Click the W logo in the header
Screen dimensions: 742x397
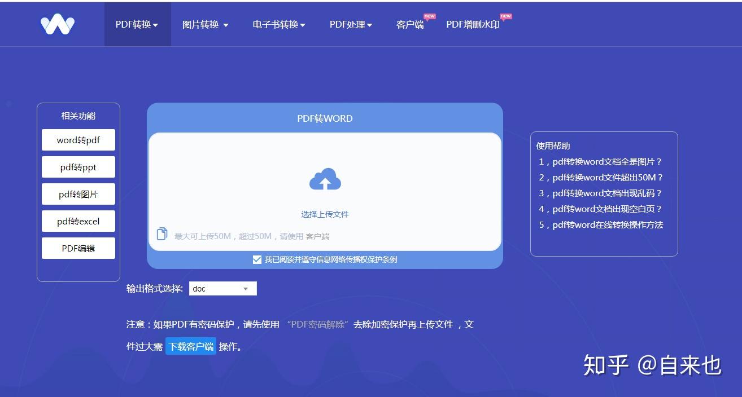58,24
